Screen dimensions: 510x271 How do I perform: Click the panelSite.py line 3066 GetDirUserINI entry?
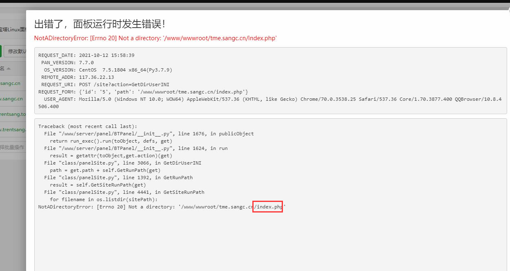123,163
